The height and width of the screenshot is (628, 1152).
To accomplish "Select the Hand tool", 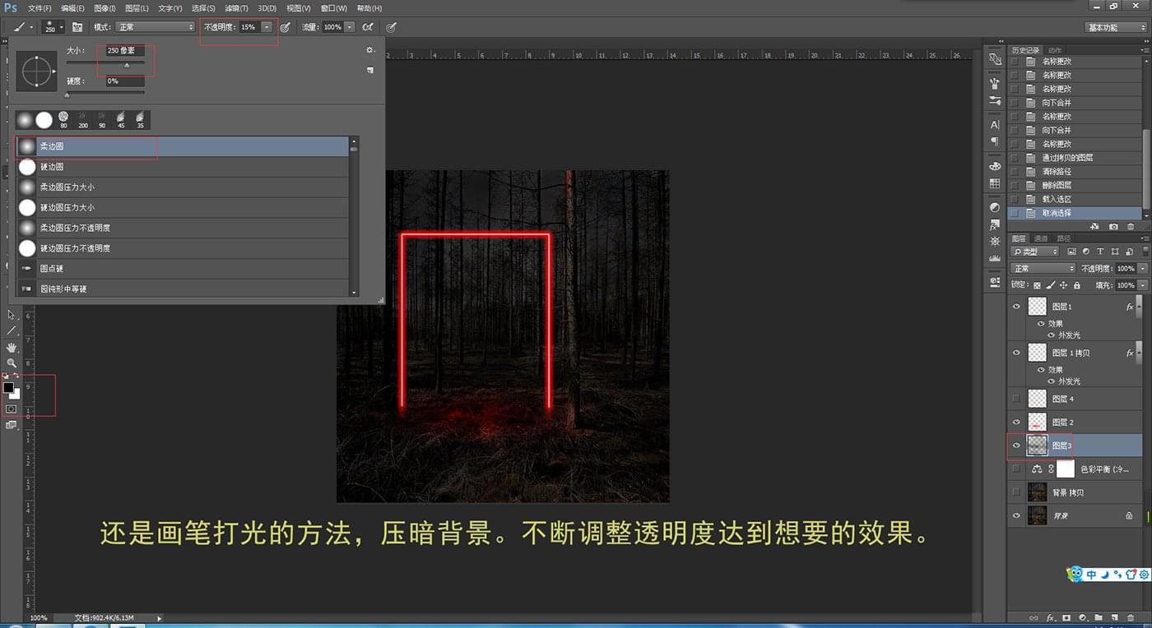I will pos(12,347).
